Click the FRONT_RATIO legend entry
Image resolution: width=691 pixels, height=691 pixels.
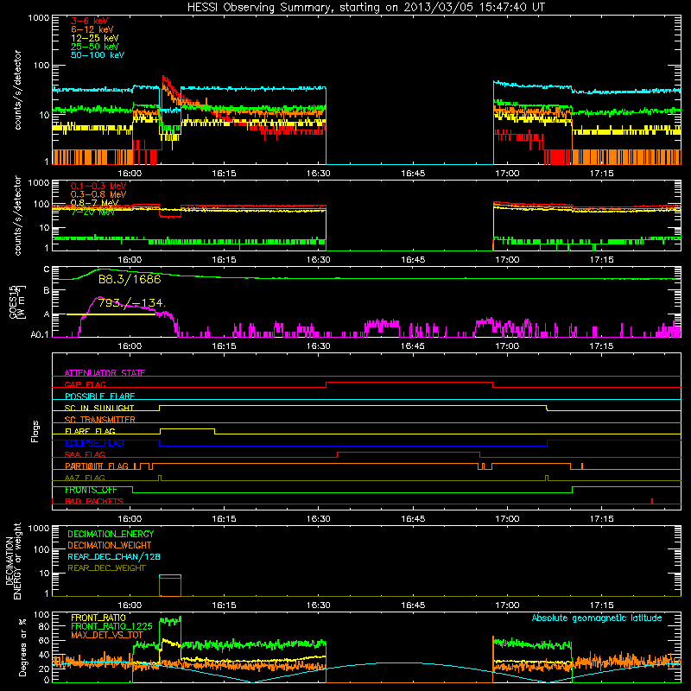98,618
